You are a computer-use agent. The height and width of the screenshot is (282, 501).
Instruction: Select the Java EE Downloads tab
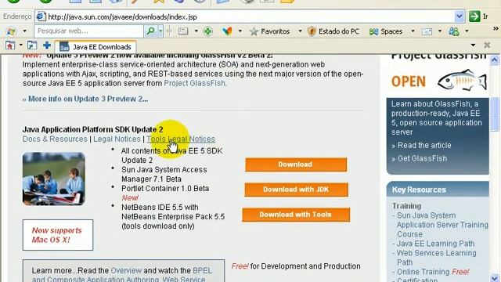[x=96, y=47]
